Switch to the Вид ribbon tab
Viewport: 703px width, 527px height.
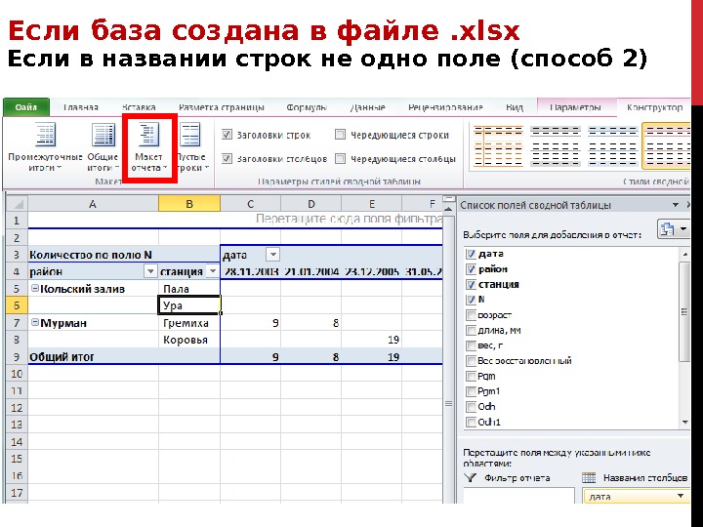coord(515,107)
